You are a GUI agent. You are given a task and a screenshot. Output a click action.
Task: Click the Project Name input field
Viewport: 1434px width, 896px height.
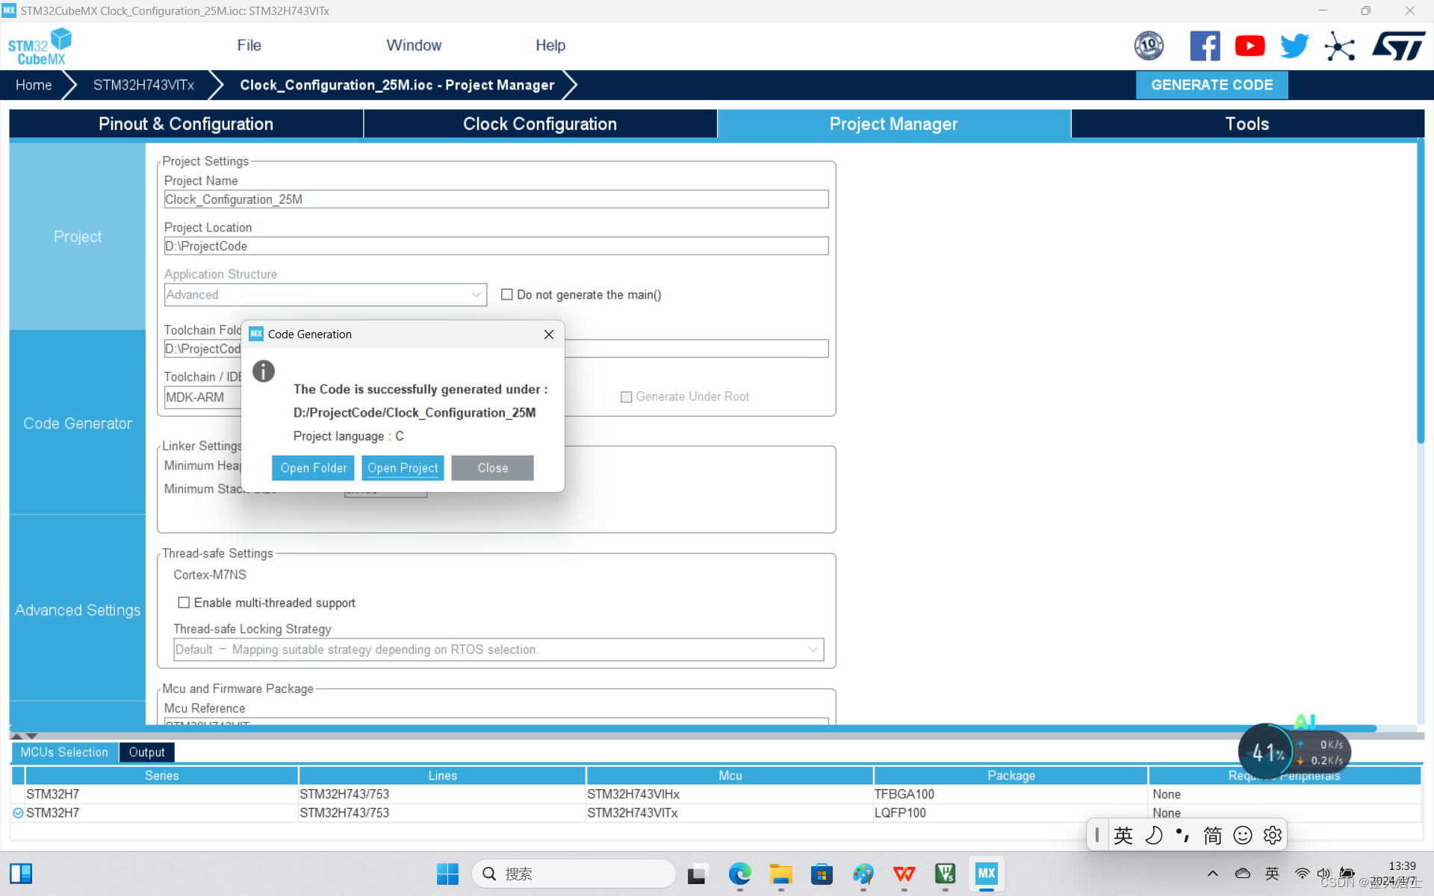[x=496, y=199]
